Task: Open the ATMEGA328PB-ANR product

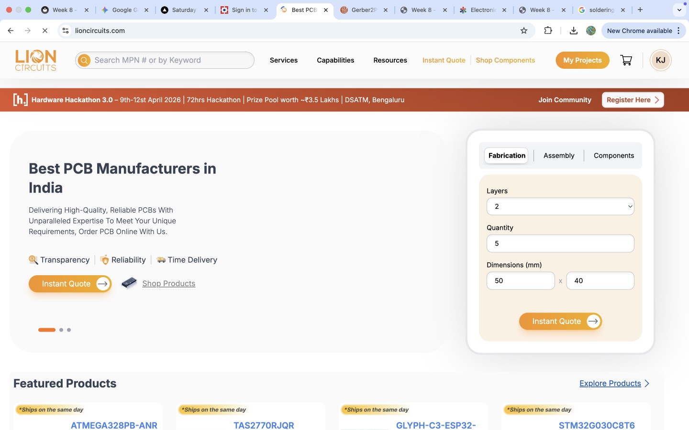Action: (114, 425)
